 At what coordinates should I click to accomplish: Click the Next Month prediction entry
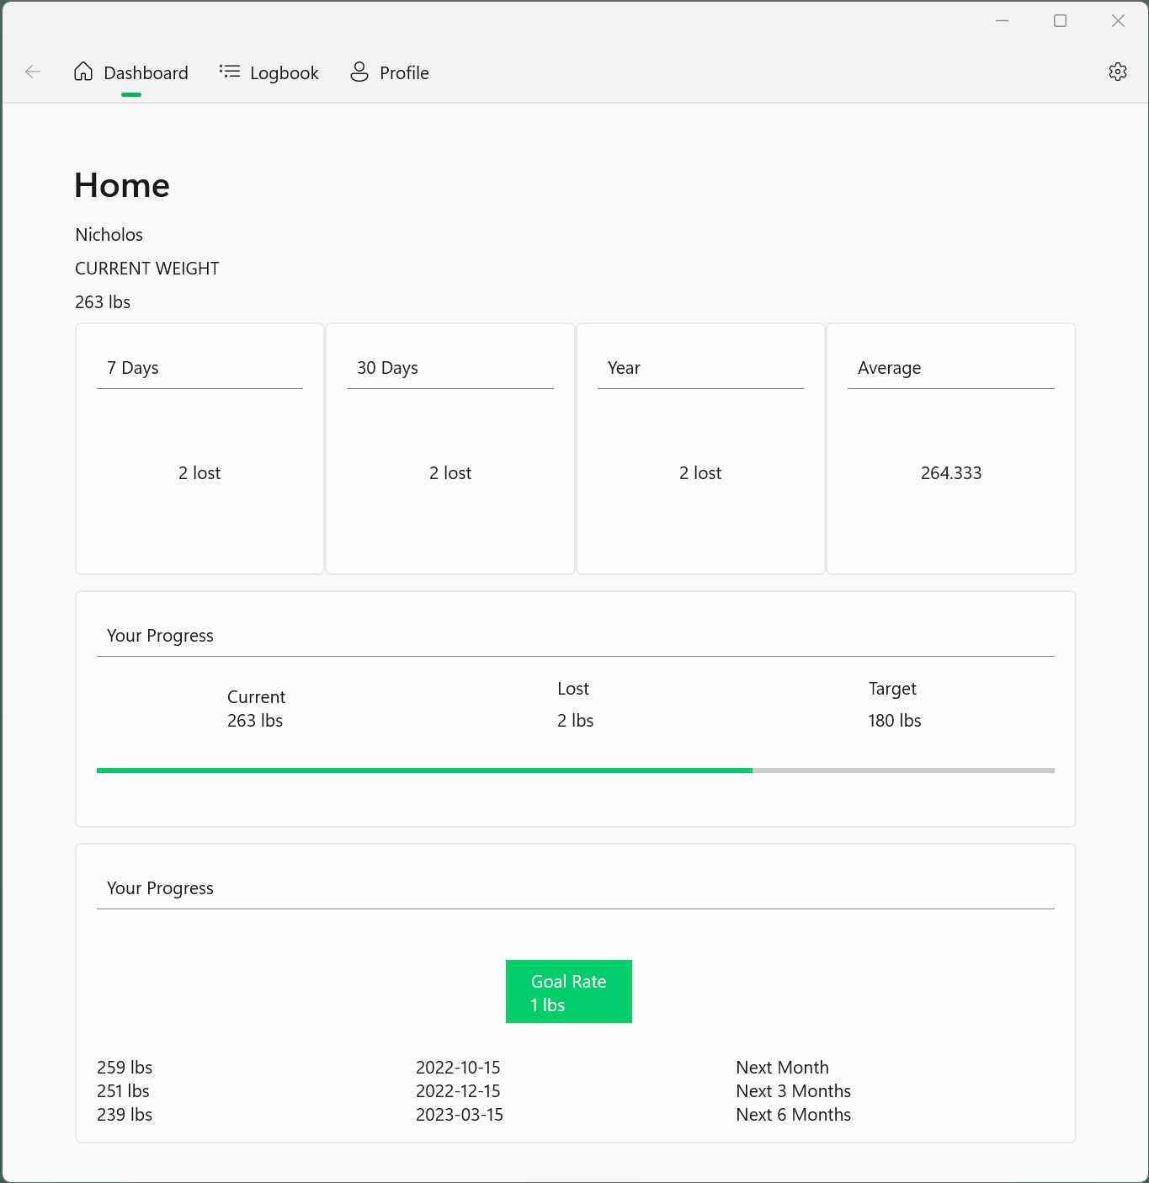click(782, 1067)
